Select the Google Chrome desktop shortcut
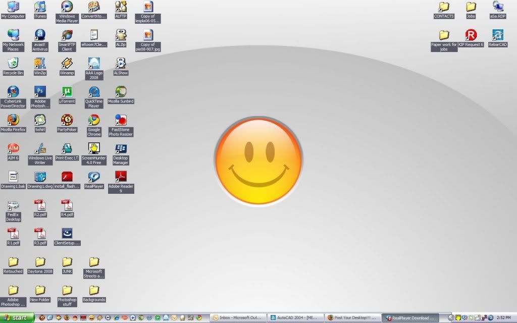Viewport: 517px width, 323px height. pos(94,126)
